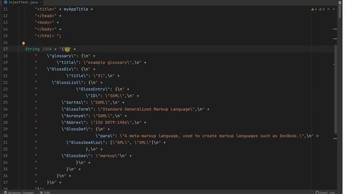Image resolution: width=345 pixels, height=194 pixels.
Task: Go to previous highlighted error arrow
Action: point(328,9)
